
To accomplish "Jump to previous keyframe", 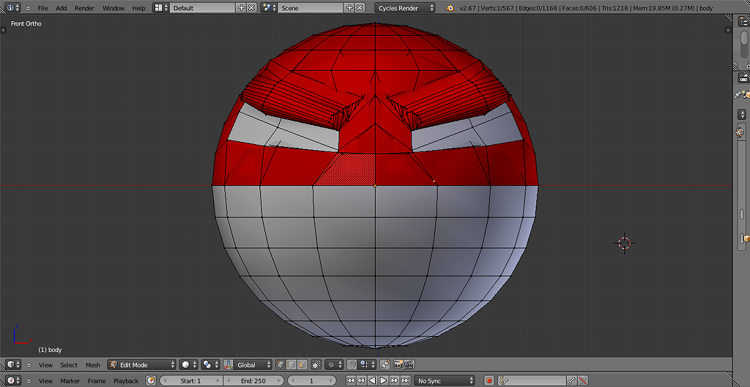I will point(362,380).
